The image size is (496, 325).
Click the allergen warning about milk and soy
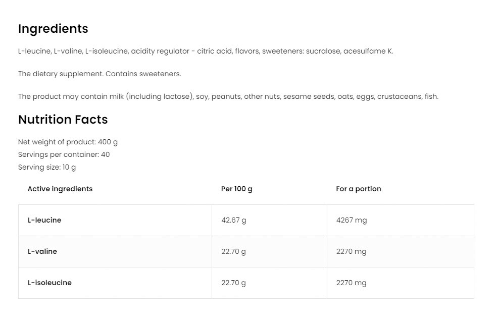[228, 96]
